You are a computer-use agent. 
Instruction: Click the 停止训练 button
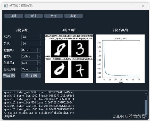[31, 76]
